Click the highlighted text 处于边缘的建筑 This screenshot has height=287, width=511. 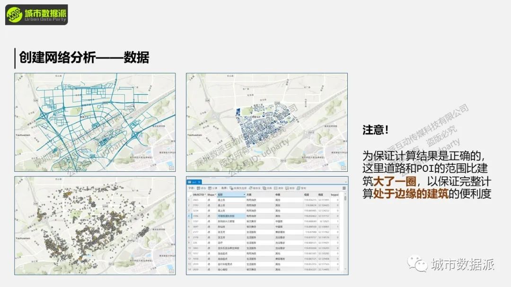[411, 194]
